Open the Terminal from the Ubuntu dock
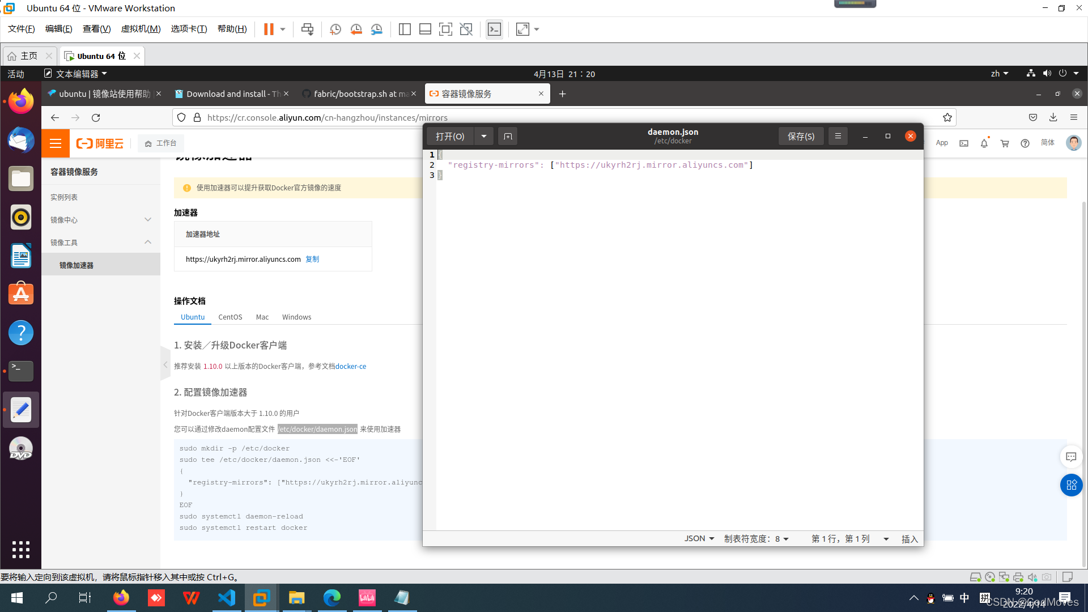Screen dimensions: 1088x612 pyautogui.click(x=21, y=371)
